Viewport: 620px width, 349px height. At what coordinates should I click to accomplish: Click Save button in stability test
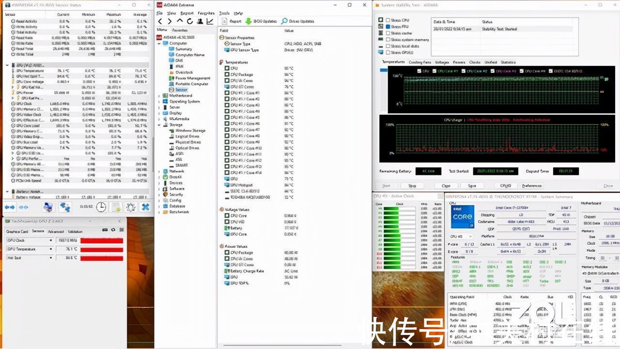(x=472, y=186)
